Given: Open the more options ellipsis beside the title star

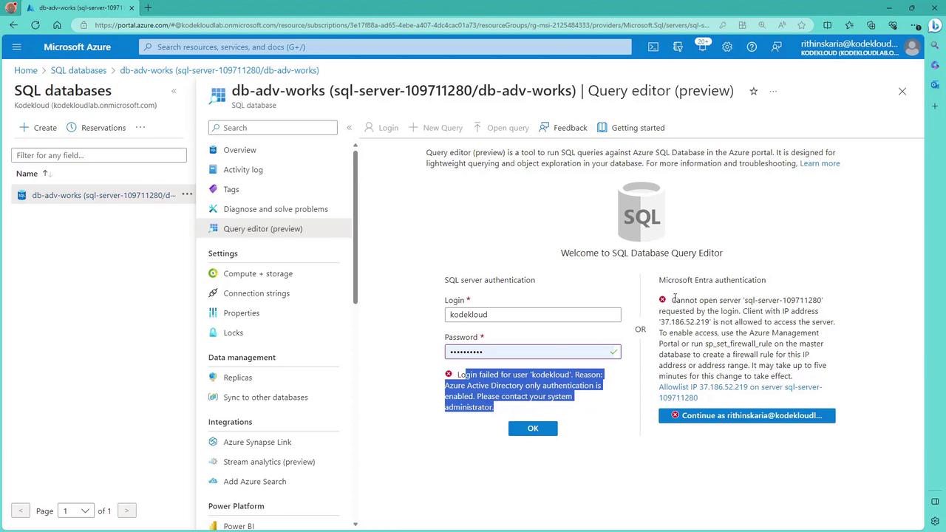Looking at the screenshot, I should tap(773, 91).
